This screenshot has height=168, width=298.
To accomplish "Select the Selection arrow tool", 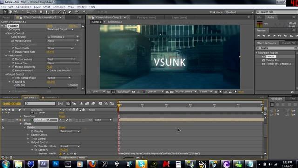I will click(x=5, y=12).
